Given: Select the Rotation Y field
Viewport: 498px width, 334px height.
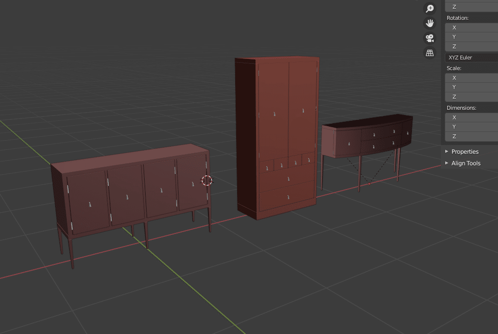Looking at the screenshot, I should point(471,37).
